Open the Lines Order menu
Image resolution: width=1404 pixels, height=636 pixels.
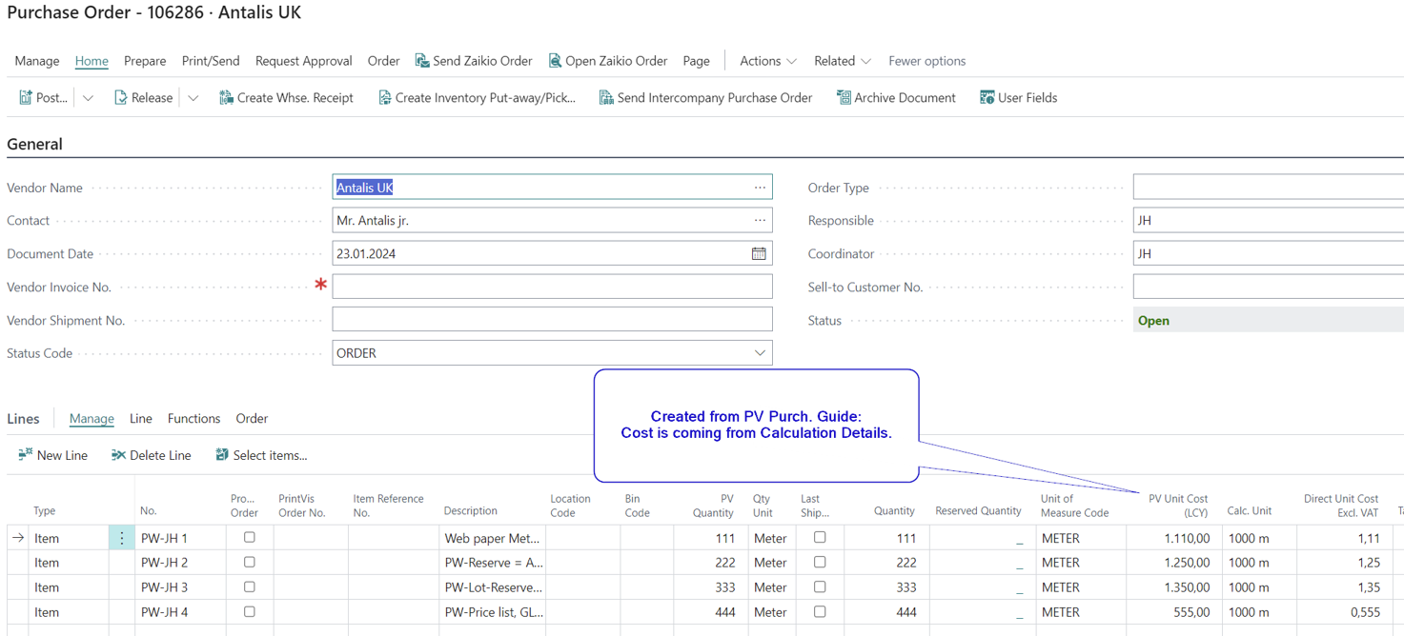252,419
